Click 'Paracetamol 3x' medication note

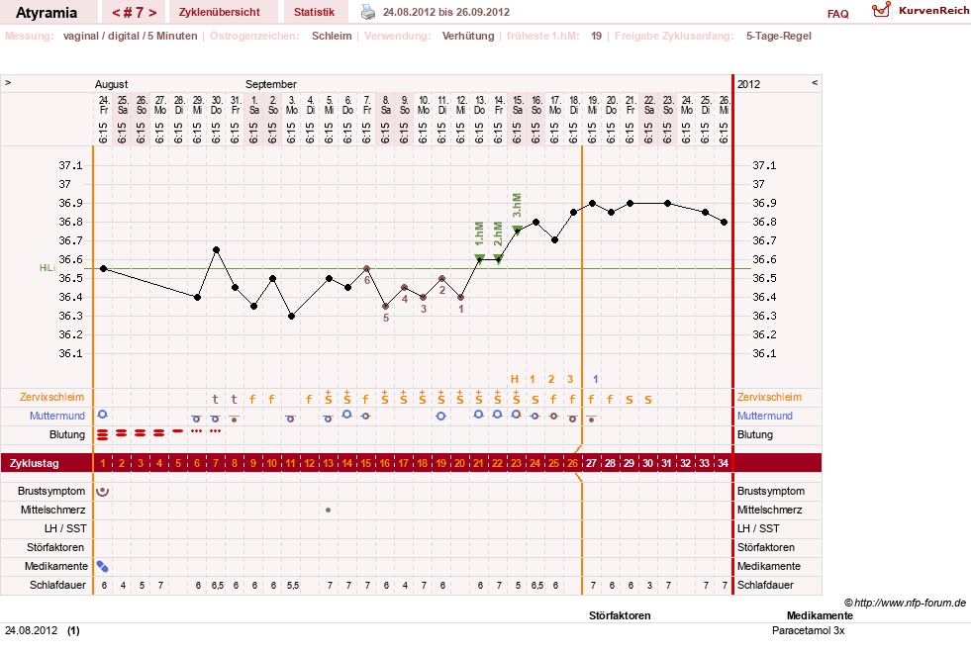point(808,630)
